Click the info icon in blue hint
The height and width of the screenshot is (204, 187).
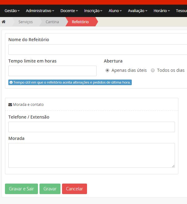click(x=11, y=83)
